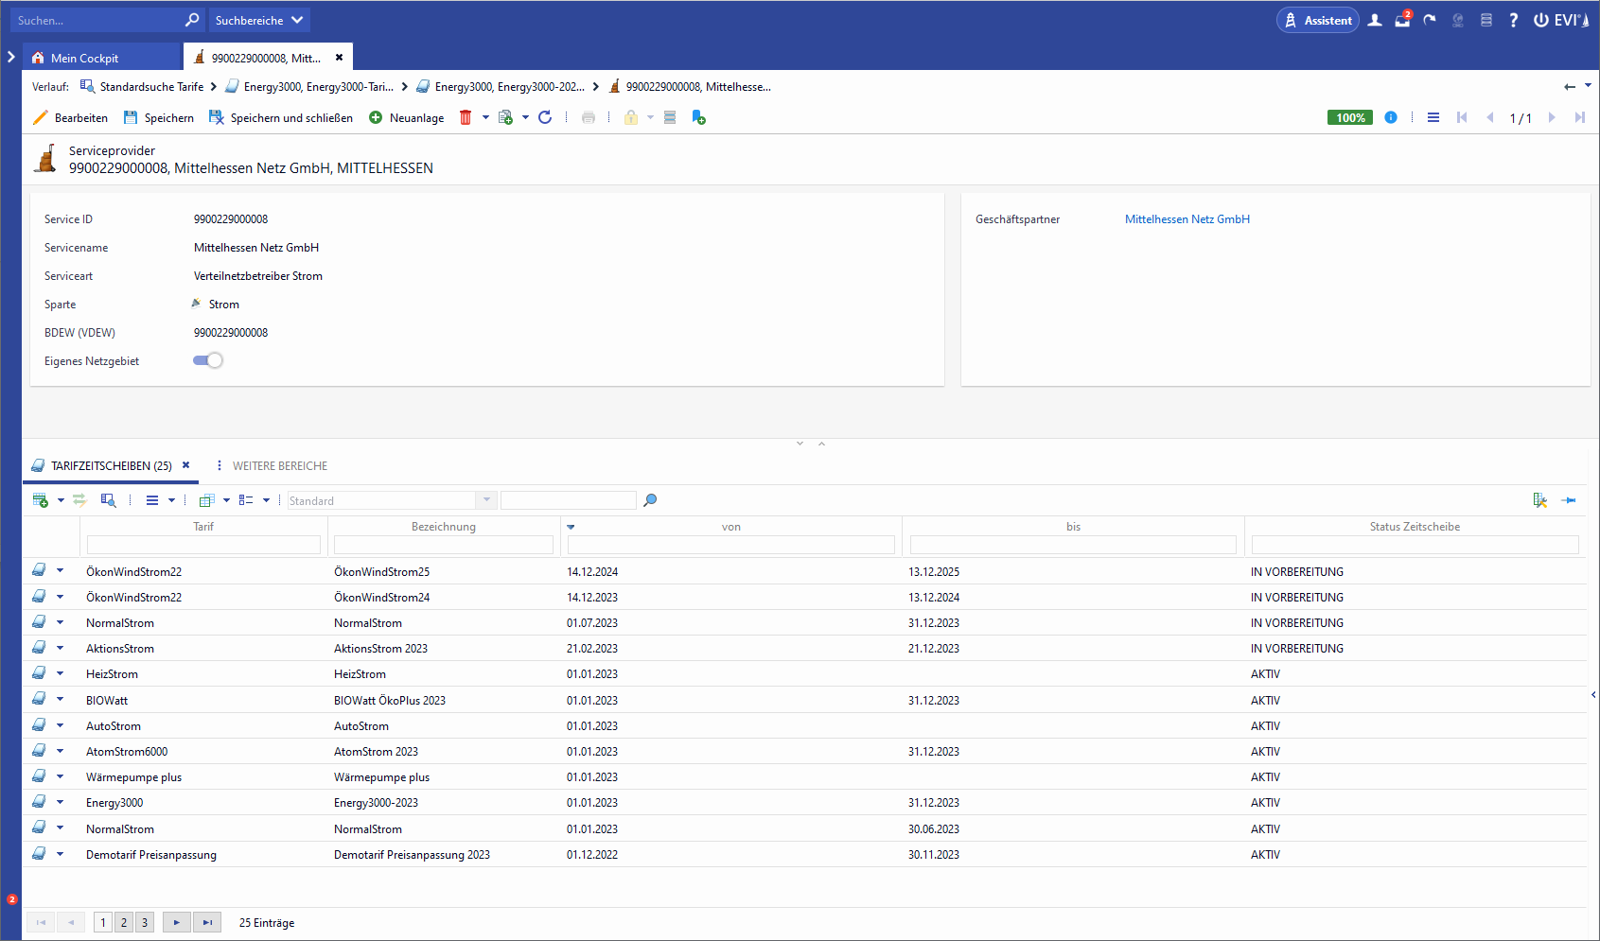Click the magnifier search icon beside table filter
1600x941 pixels.
650,500
